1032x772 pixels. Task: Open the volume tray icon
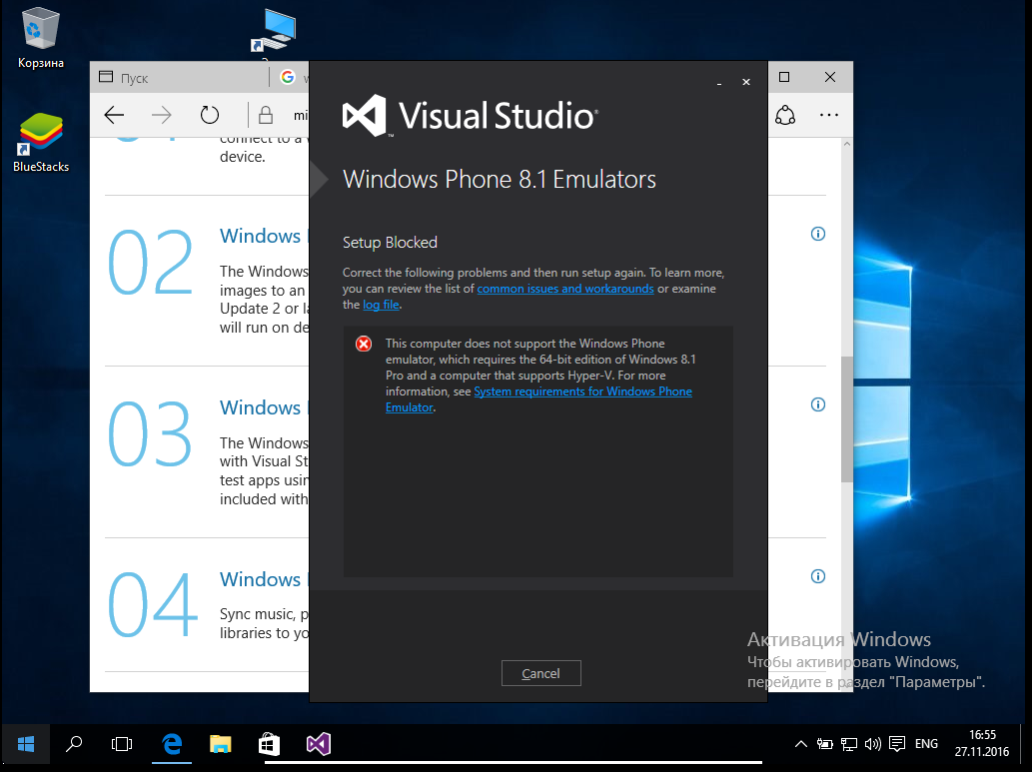pos(873,744)
